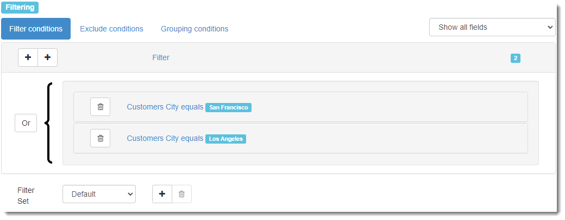Image resolution: width=565 pixels, height=220 pixels.
Task: Open the Show all fields dropdown
Action: [492, 27]
